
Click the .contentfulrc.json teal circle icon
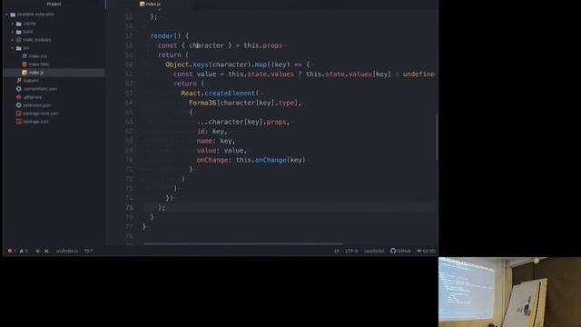19,89
